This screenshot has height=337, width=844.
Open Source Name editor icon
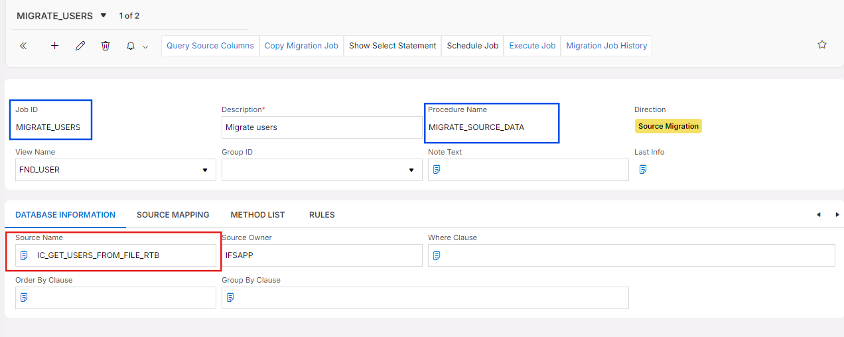(25, 255)
